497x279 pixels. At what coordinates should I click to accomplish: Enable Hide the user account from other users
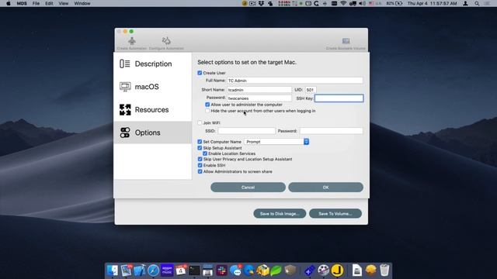click(x=207, y=111)
